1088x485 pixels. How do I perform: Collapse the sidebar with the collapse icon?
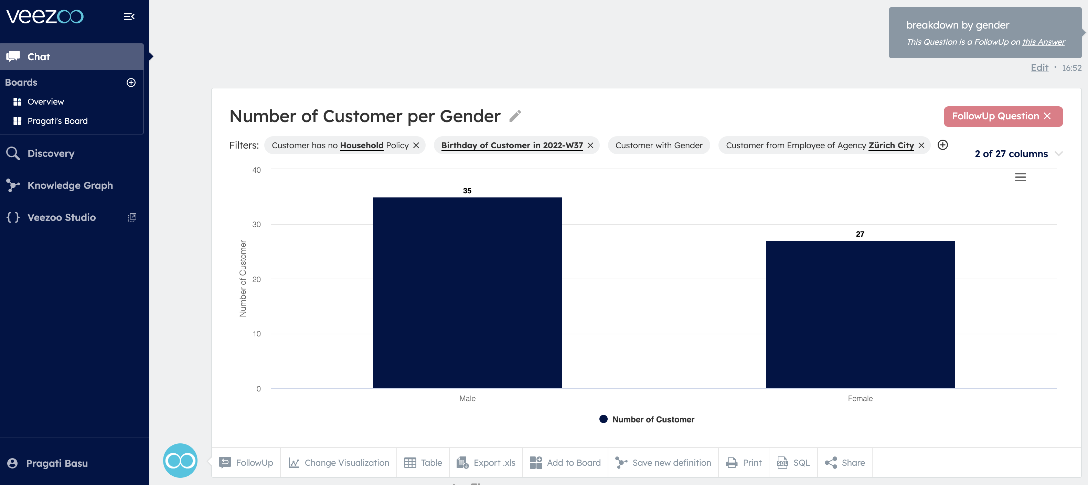(x=129, y=17)
